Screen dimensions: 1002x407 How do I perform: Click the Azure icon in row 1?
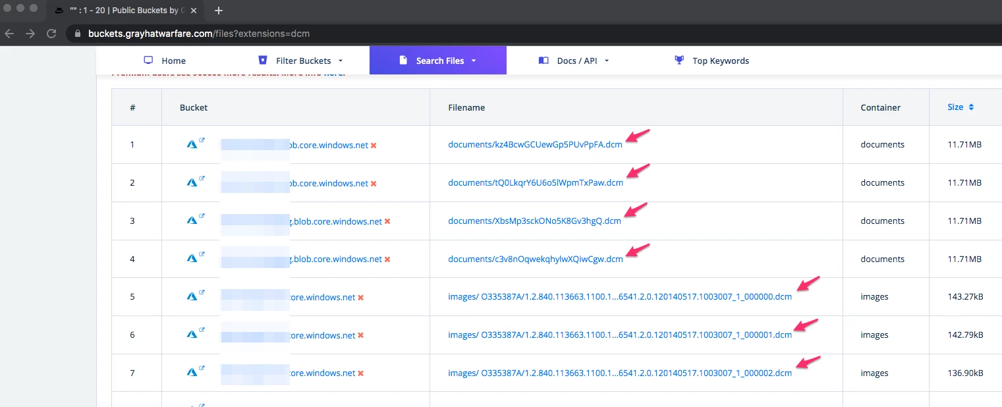pos(192,145)
